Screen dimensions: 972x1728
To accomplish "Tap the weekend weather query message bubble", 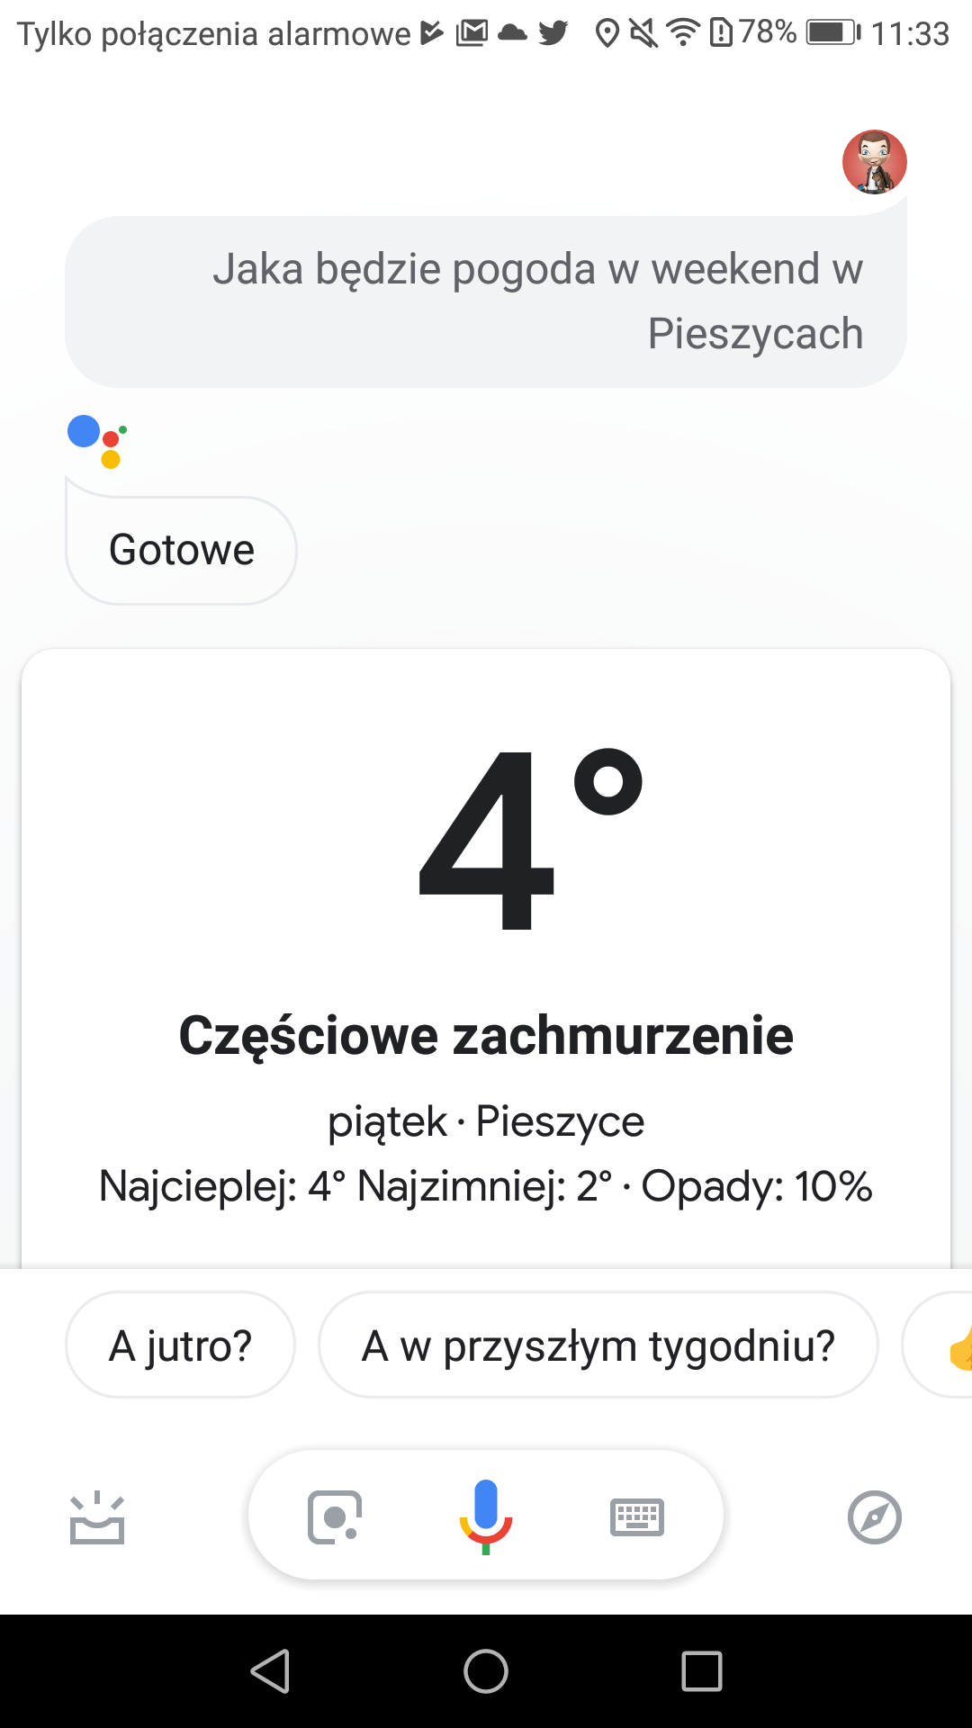I will [486, 301].
